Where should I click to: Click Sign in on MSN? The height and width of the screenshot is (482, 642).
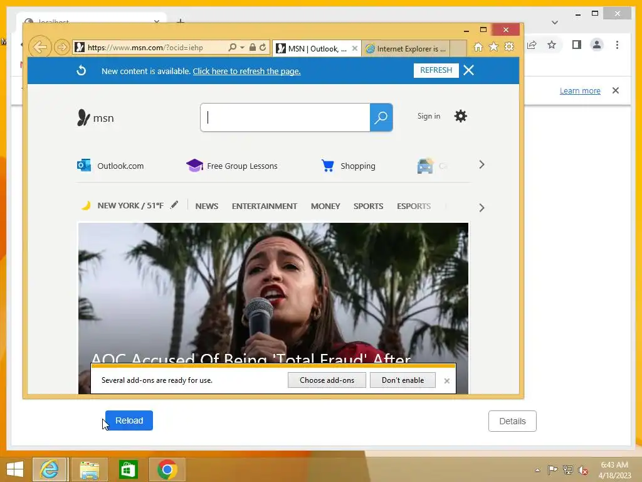(429, 116)
